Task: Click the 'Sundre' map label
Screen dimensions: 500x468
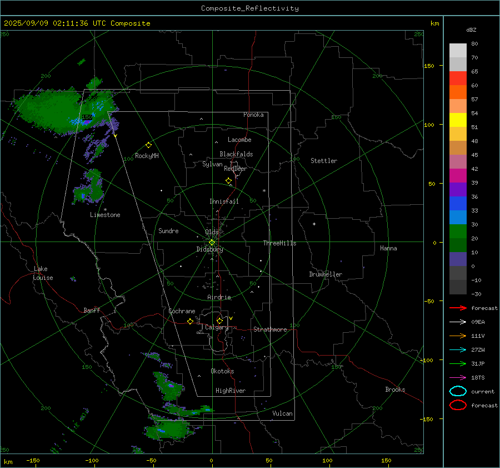Action: (x=168, y=230)
